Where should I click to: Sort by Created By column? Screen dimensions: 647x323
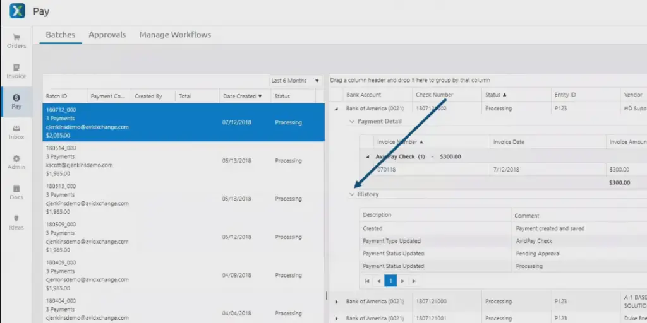[x=153, y=96]
